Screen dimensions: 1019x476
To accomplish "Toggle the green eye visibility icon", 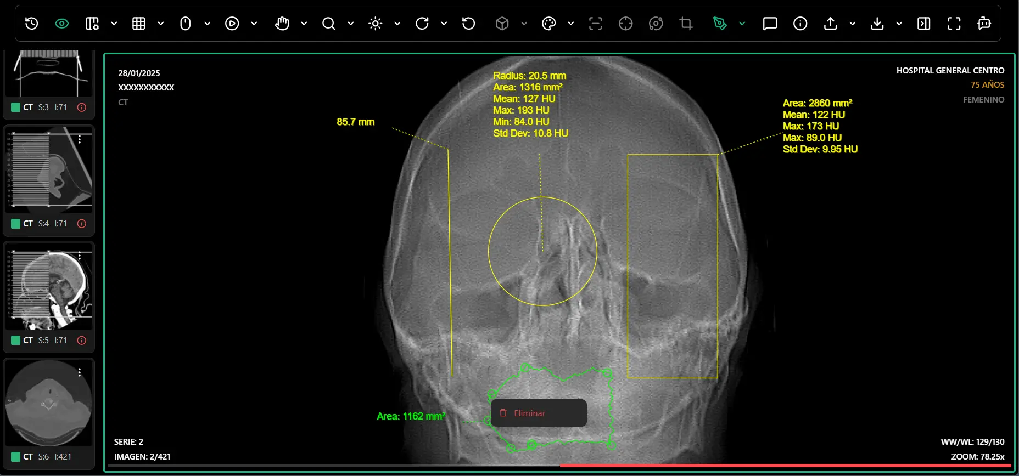I will click(x=62, y=24).
